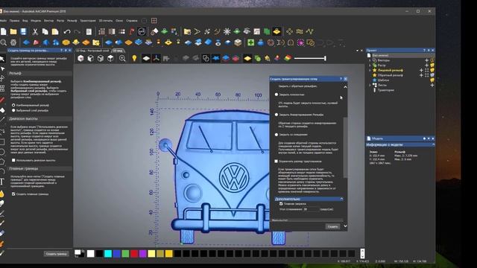Toggle Плавная закраска checkbox

[281, 204]
